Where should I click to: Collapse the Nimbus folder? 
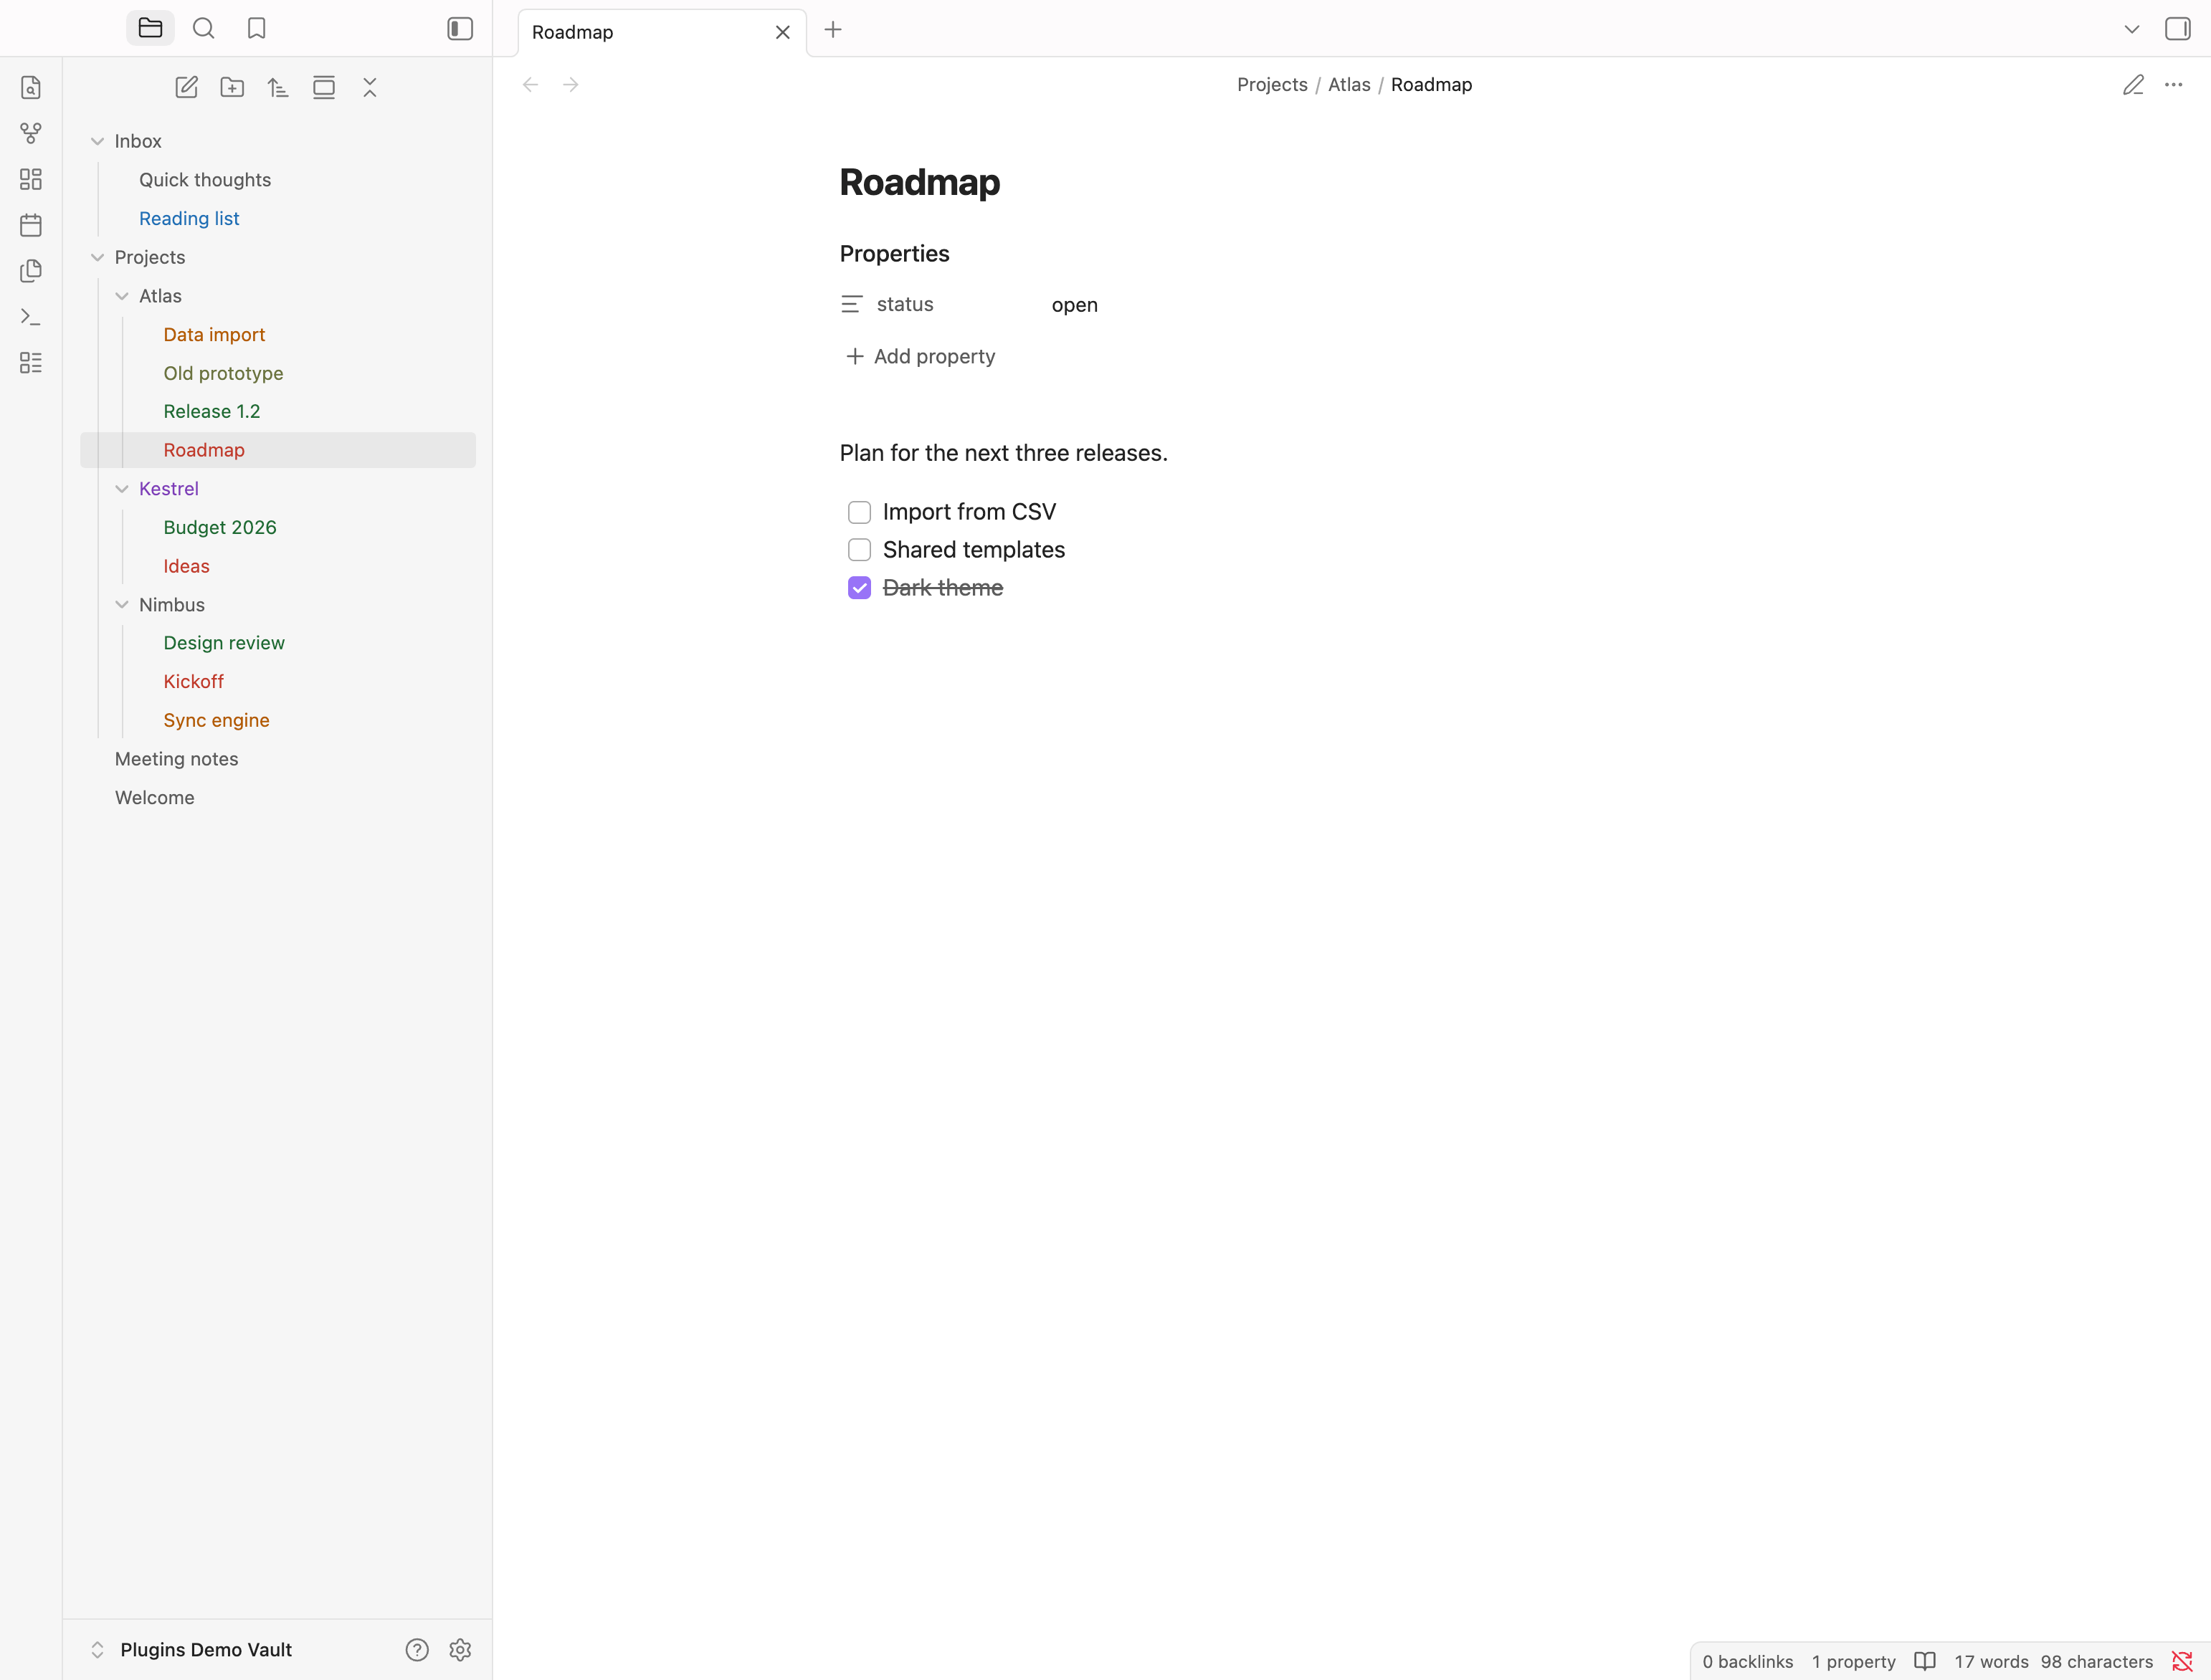[x=122, y=605]
